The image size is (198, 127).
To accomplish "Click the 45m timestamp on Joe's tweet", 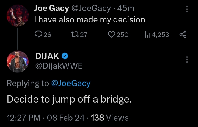I will pyautogui.click(x=126, y=9).
